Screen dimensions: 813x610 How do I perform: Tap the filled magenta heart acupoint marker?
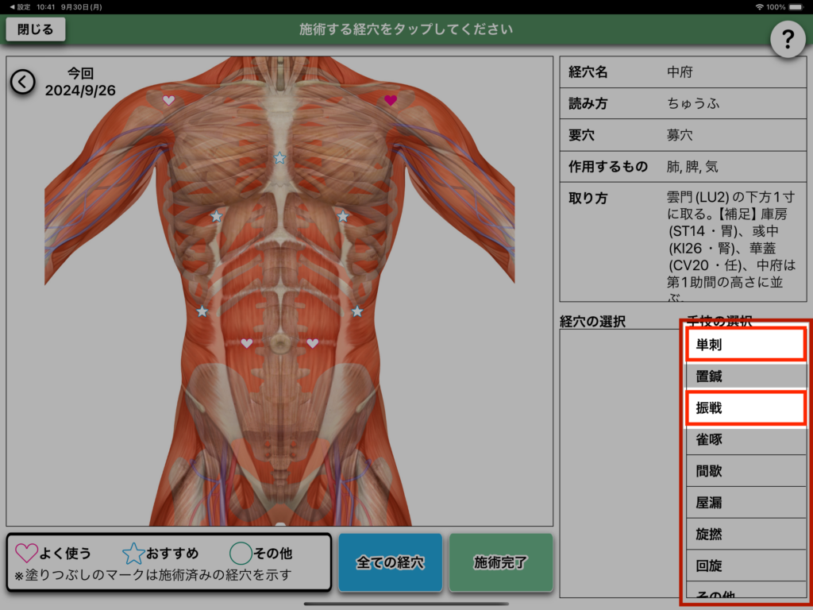tap(390, 100)
